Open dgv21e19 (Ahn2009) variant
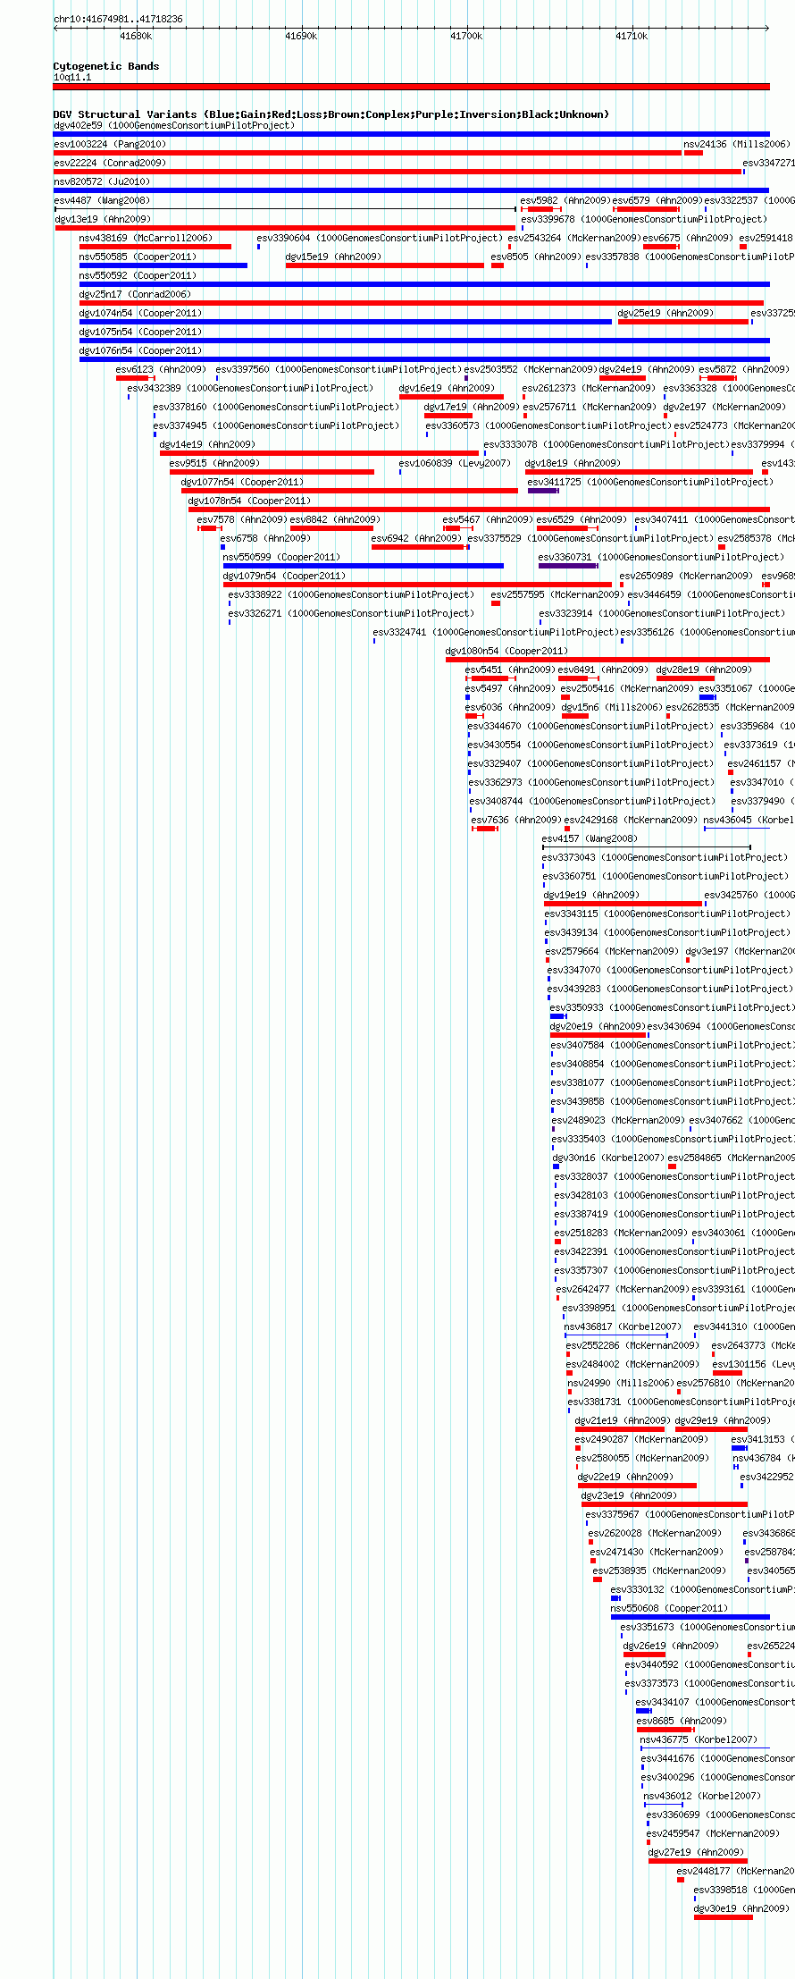This screenshot has width=795, height=1979. 623,1420
